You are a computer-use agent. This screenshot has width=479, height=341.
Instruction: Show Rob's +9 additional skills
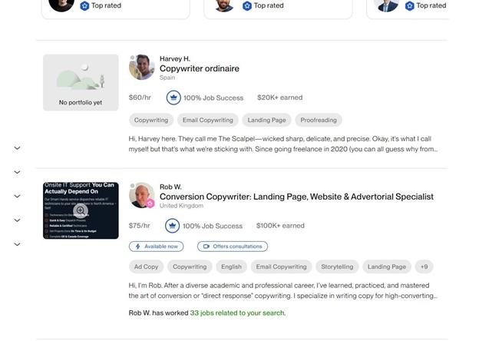click(424, 267)
